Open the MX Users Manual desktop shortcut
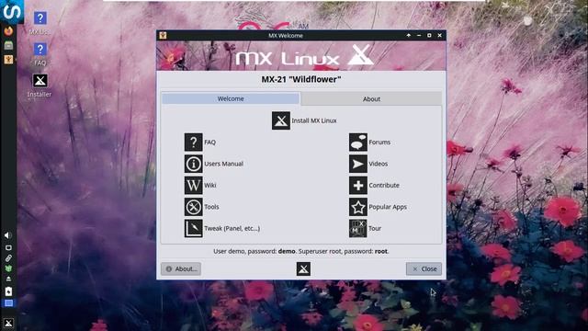This screenshot has width=588, height=331. pyautogui.click(x=40, y=23)
